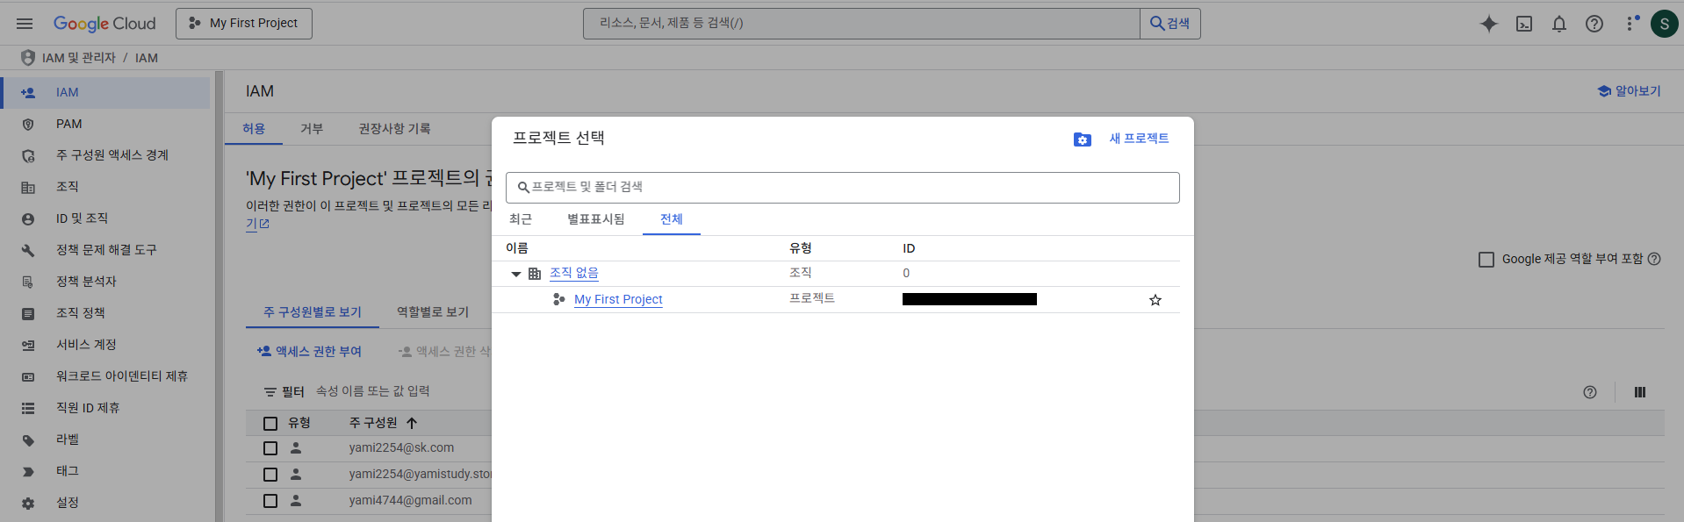Viewport: 1684px width, 522px height.
Task: Toggle the select-all checkbox in table header
Action: click(270, 424)
